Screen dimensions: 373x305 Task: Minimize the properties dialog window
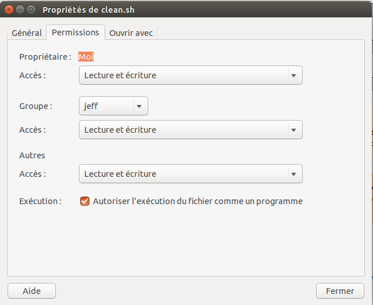coord(20,10)
